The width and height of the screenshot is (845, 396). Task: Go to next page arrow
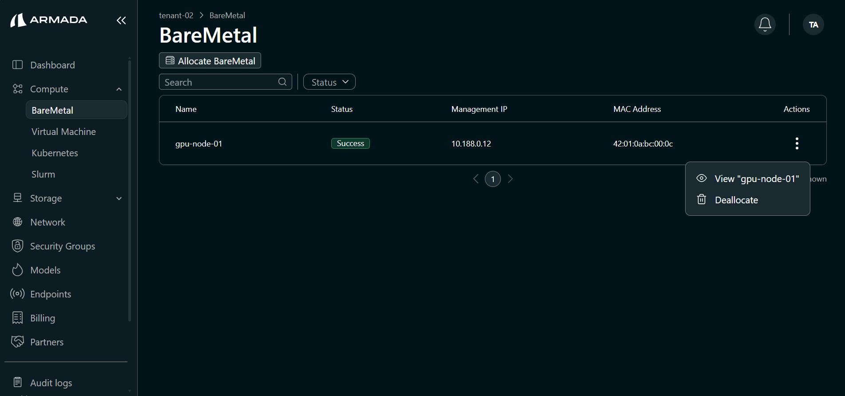coord(510,179)
